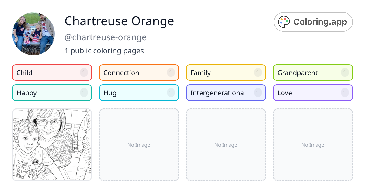Click the Chartreuse Orange name heading

tap(119, 21)
